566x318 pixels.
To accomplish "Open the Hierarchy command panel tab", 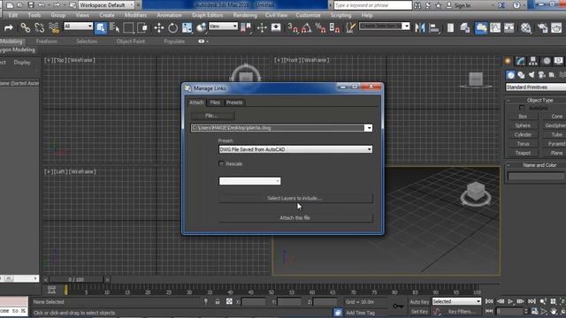I will (533, 61).
